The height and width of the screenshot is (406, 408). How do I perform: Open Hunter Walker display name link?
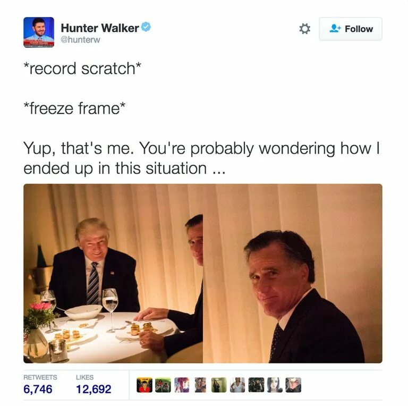[100, 28]
